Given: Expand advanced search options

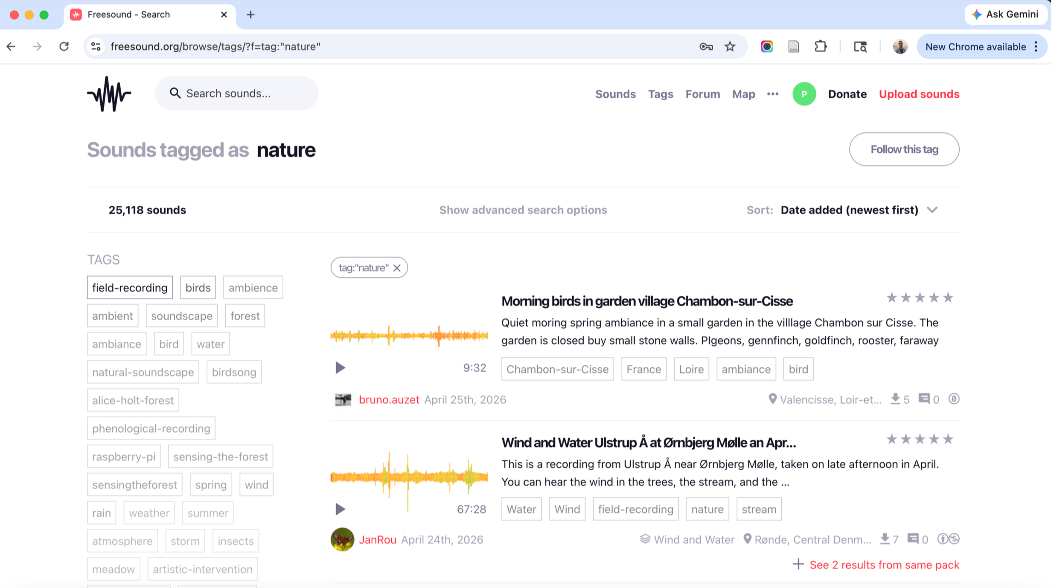Looking at the screenshot, I should (523, 210).
